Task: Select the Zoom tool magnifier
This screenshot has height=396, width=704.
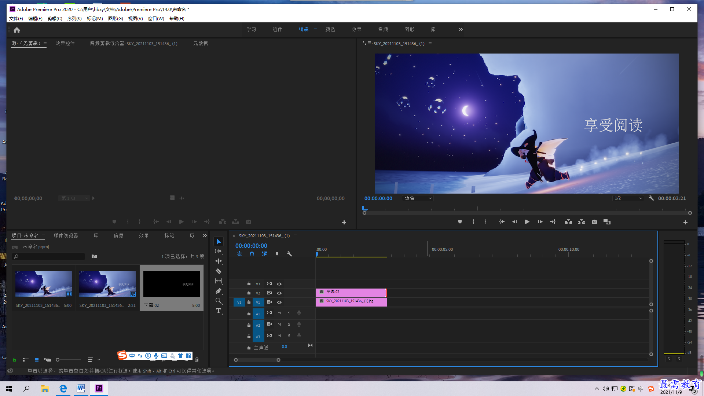Action: tap(219, 301)
